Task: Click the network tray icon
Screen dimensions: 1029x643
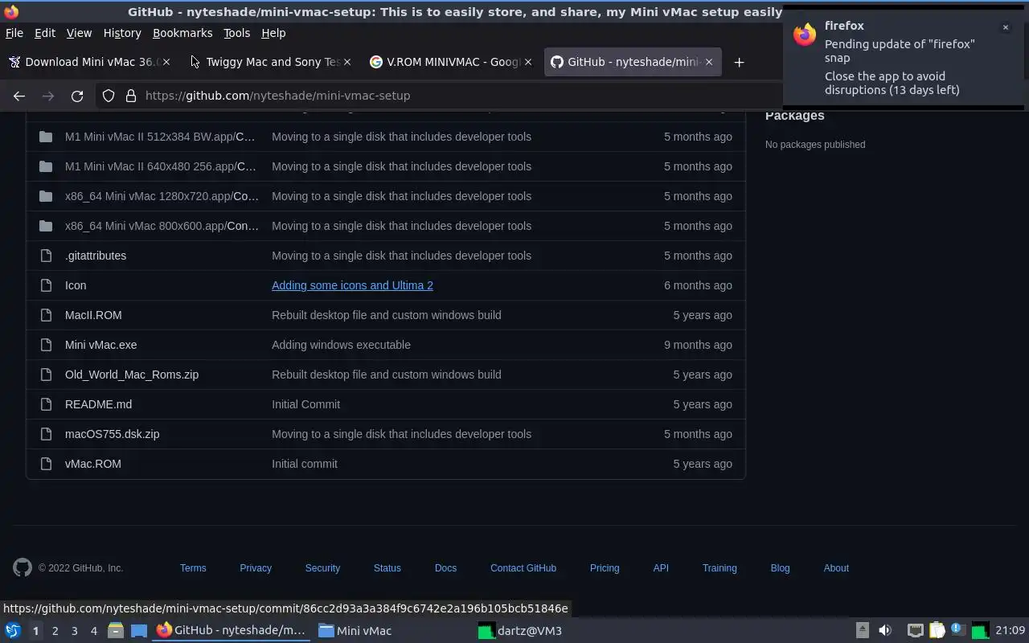Action: pos(915,631)
